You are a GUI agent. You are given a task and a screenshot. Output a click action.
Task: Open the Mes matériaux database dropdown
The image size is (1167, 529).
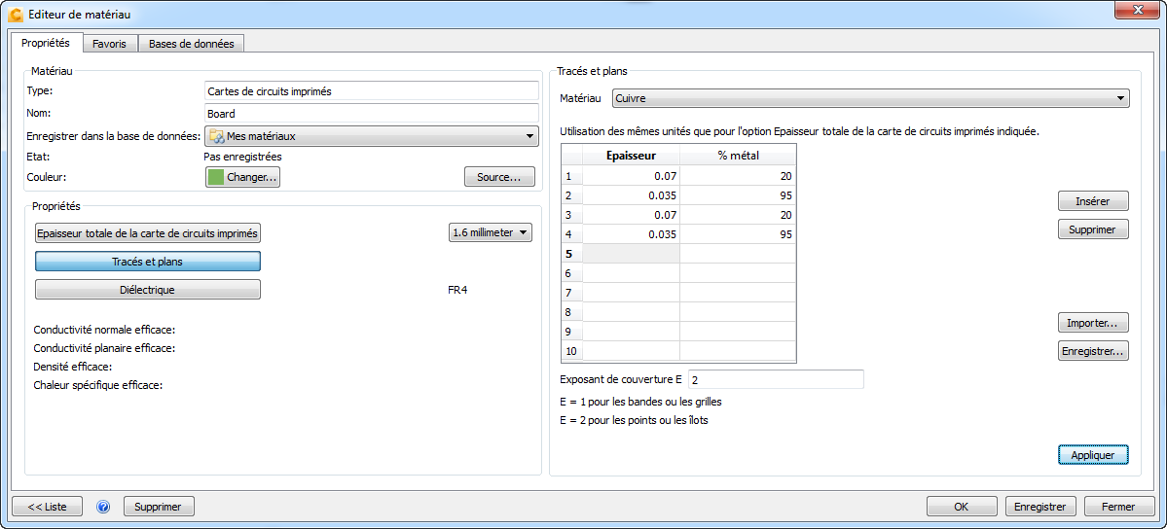[x=371, y=135]
